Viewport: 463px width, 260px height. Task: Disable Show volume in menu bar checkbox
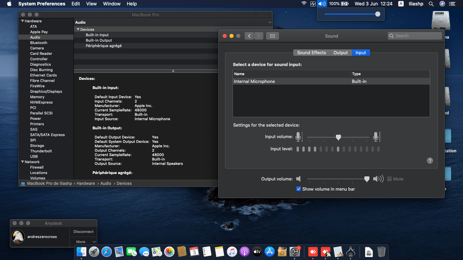click(299, 189)
